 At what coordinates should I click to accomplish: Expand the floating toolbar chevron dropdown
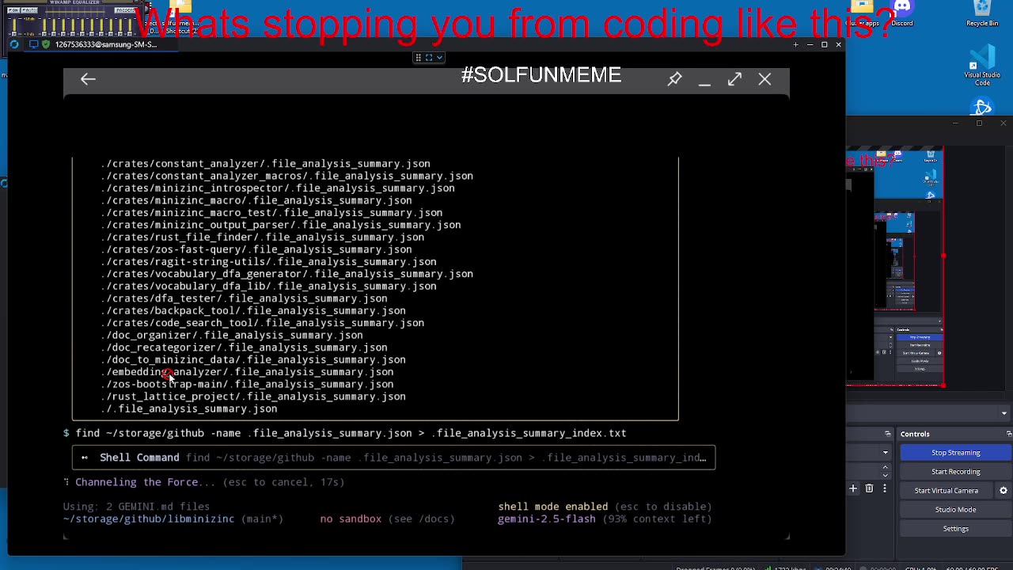tap(439, 58)
